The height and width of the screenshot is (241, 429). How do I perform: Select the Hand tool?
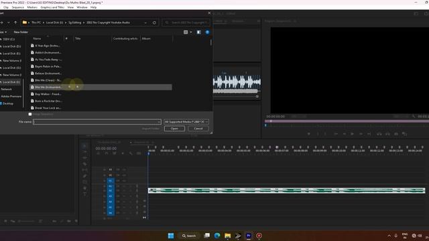84,188
